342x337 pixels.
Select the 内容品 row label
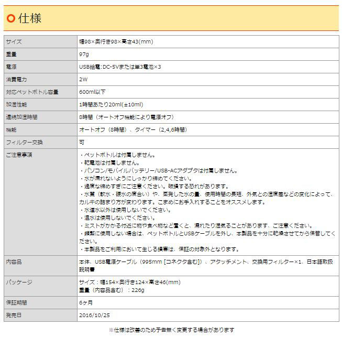(14, 262)
